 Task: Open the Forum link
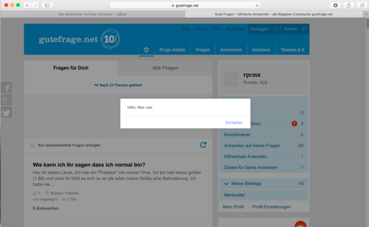click(x=201, y=29)
